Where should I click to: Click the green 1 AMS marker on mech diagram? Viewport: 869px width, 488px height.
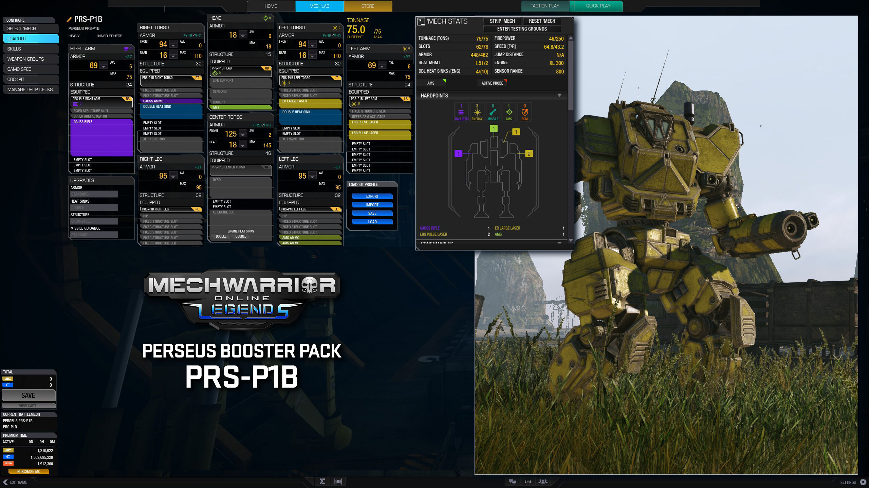(494, 128)
